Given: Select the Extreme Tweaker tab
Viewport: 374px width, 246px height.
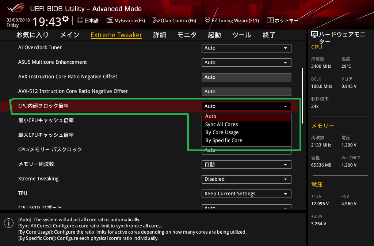Looking at the screenshot, I should point(117,35).
